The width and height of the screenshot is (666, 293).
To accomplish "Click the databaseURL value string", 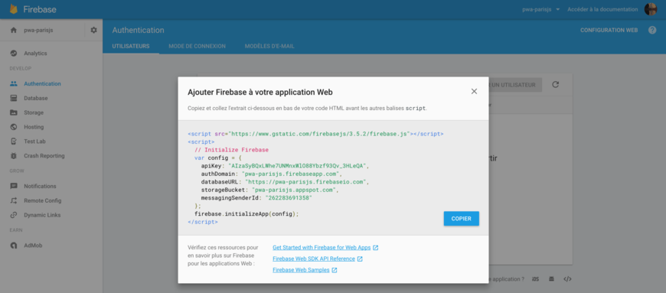I will point(306,182).
